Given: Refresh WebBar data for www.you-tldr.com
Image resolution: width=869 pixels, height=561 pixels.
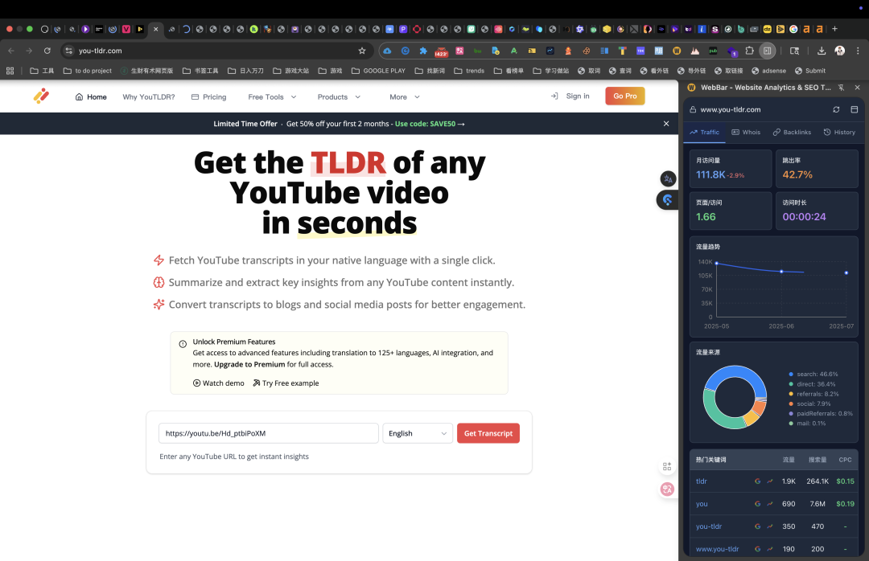Looking at the screenshot, I should tap(836, 109).
